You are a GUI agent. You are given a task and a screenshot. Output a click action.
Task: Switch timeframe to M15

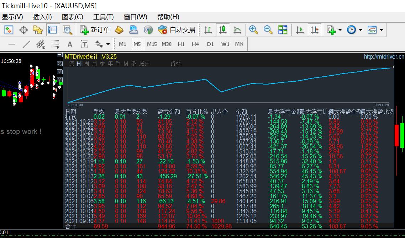coord(152,44)
